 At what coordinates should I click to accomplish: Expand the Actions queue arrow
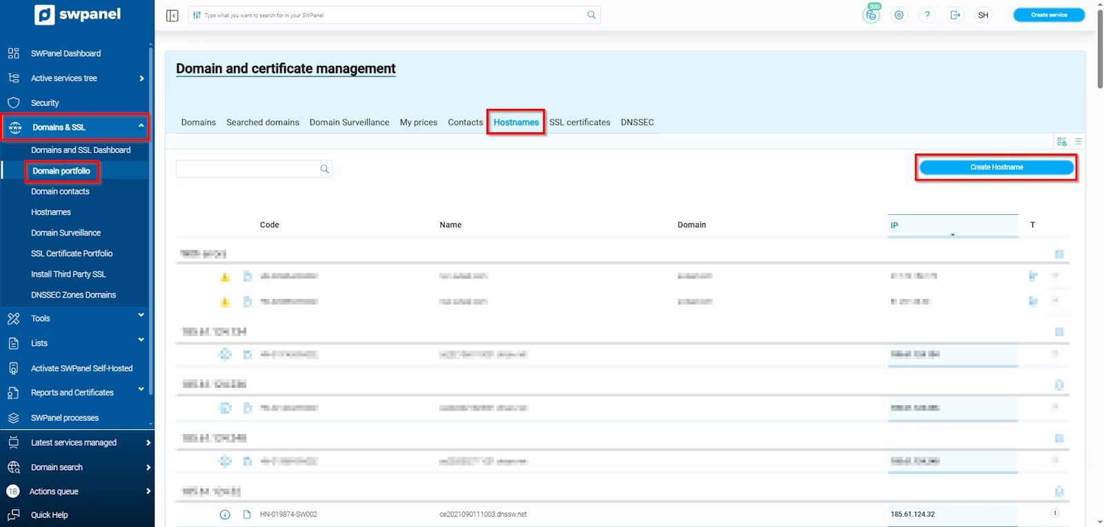click(x=148, y=491)
